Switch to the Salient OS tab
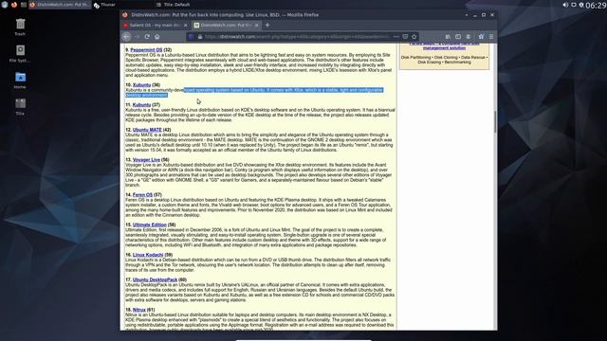The width and height of the screenshot is (607, 341). coord(155,26)
